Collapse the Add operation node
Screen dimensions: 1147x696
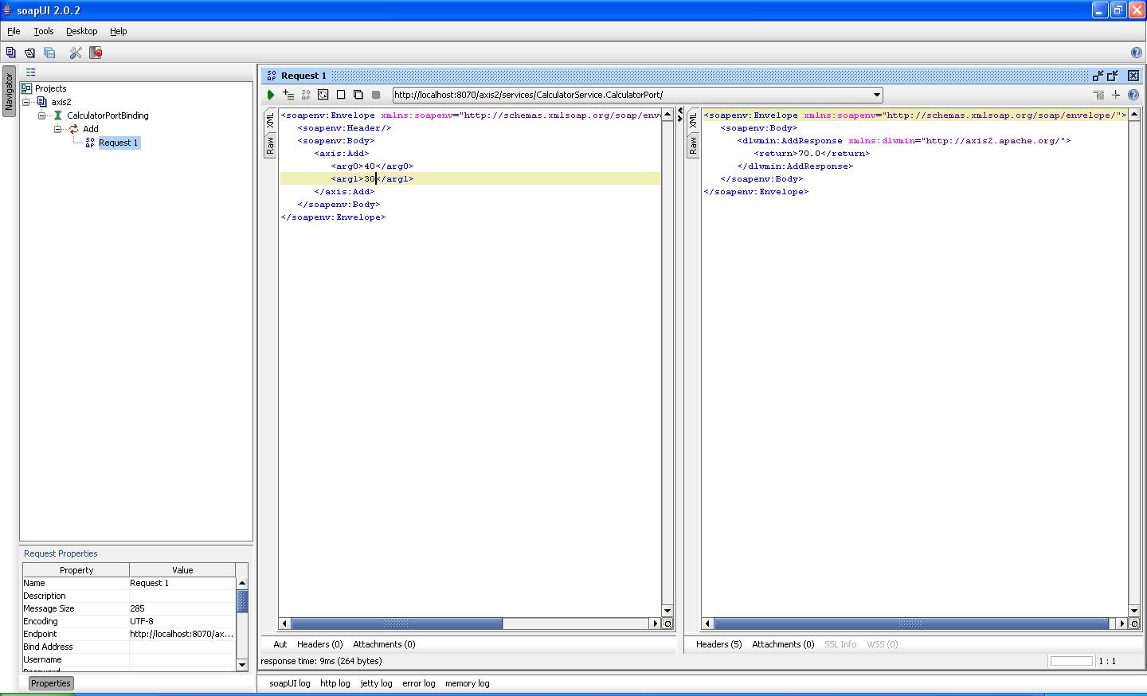point(58,129)
